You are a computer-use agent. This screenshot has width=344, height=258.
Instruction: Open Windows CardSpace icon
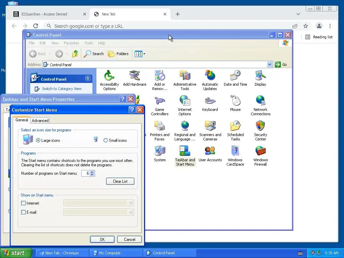pyautogui.click(x=235, y=156)
